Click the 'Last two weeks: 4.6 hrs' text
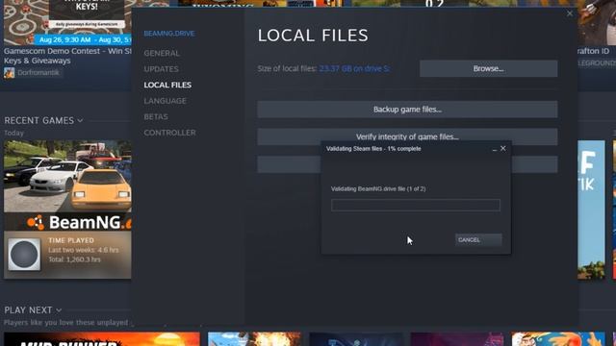This screenshot has width=616, height=346. [x=84, y=250]
